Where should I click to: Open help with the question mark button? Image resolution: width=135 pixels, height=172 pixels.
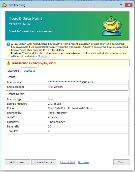click(121, 5)
